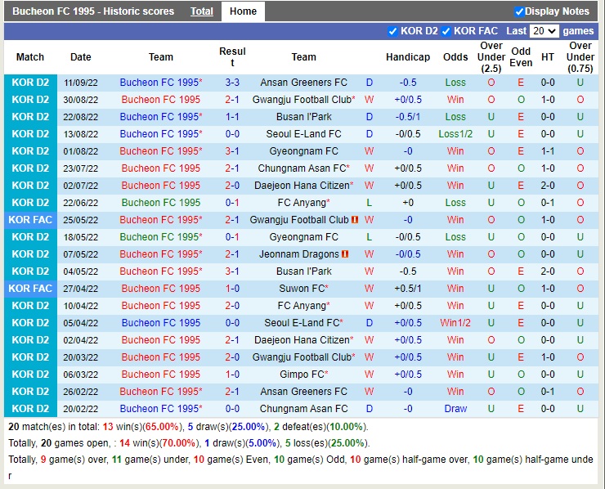Click Bucheon FC 1995 on 22/06/22 row
Image resolution: width=605 pixels, height=489 pixels.
point(161,203)
